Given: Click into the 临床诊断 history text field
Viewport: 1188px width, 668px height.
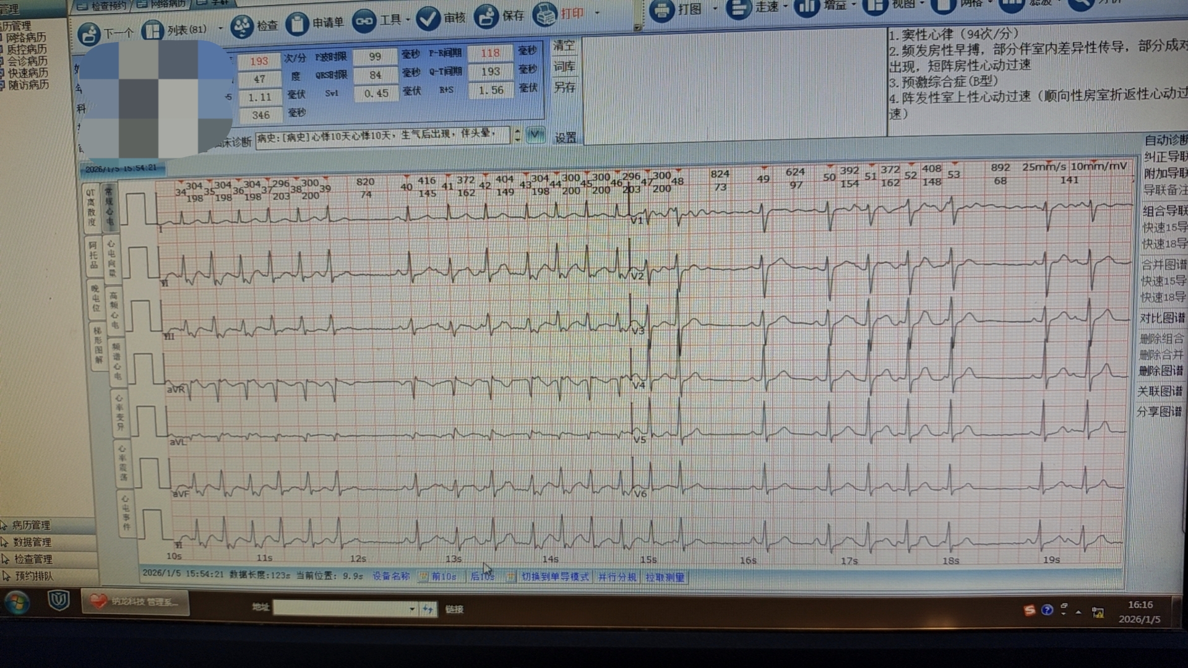Looking at the screenshot, I should click(382, 135).
